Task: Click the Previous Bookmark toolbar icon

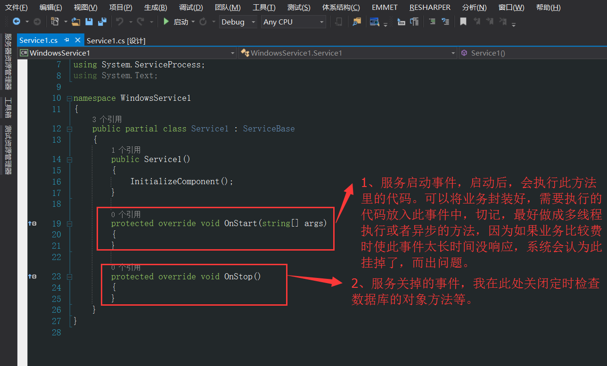Action: coord(477,22)
